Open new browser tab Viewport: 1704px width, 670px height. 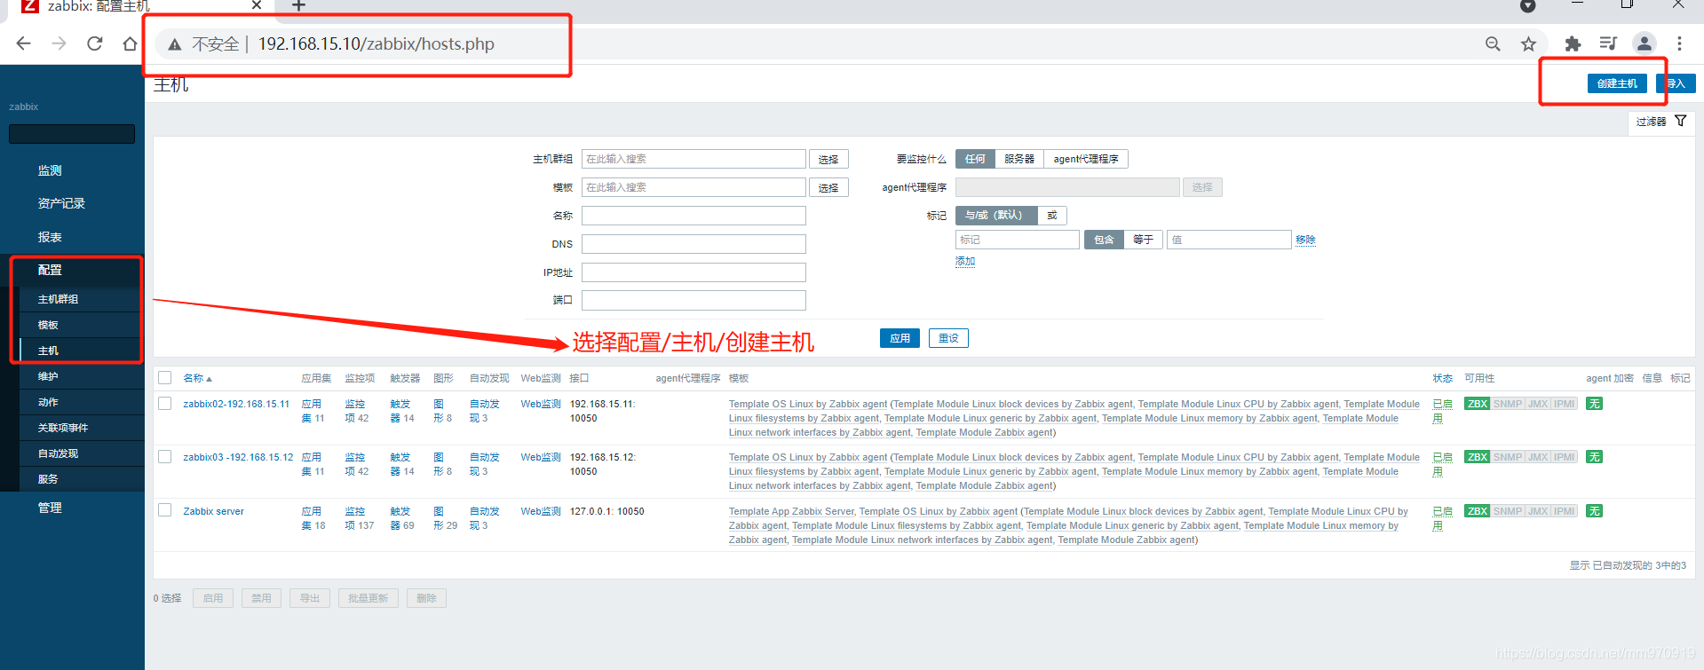coord(299,6)
